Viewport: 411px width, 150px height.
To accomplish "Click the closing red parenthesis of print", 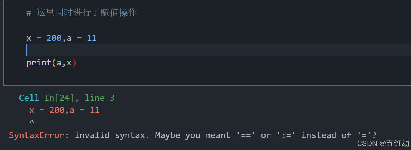I will pyautogui.click(x=74, y=63).
